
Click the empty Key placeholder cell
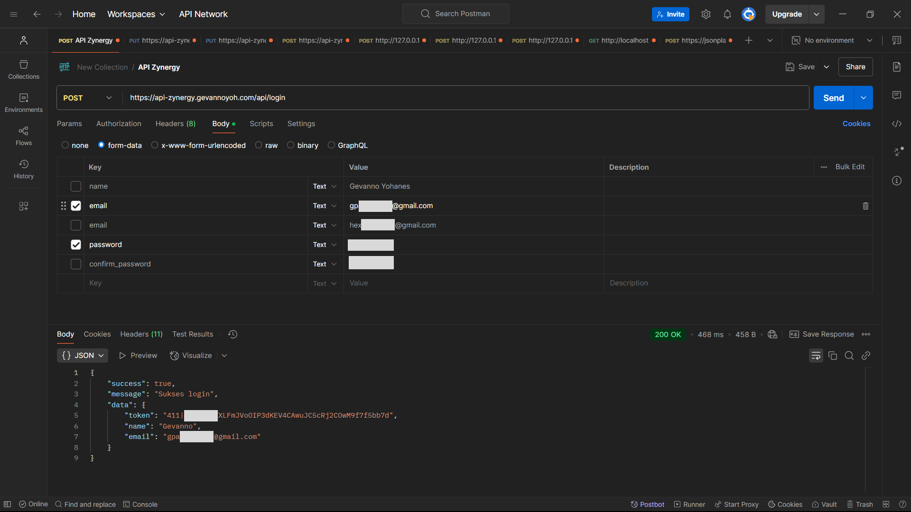click(x=195, y=283)
